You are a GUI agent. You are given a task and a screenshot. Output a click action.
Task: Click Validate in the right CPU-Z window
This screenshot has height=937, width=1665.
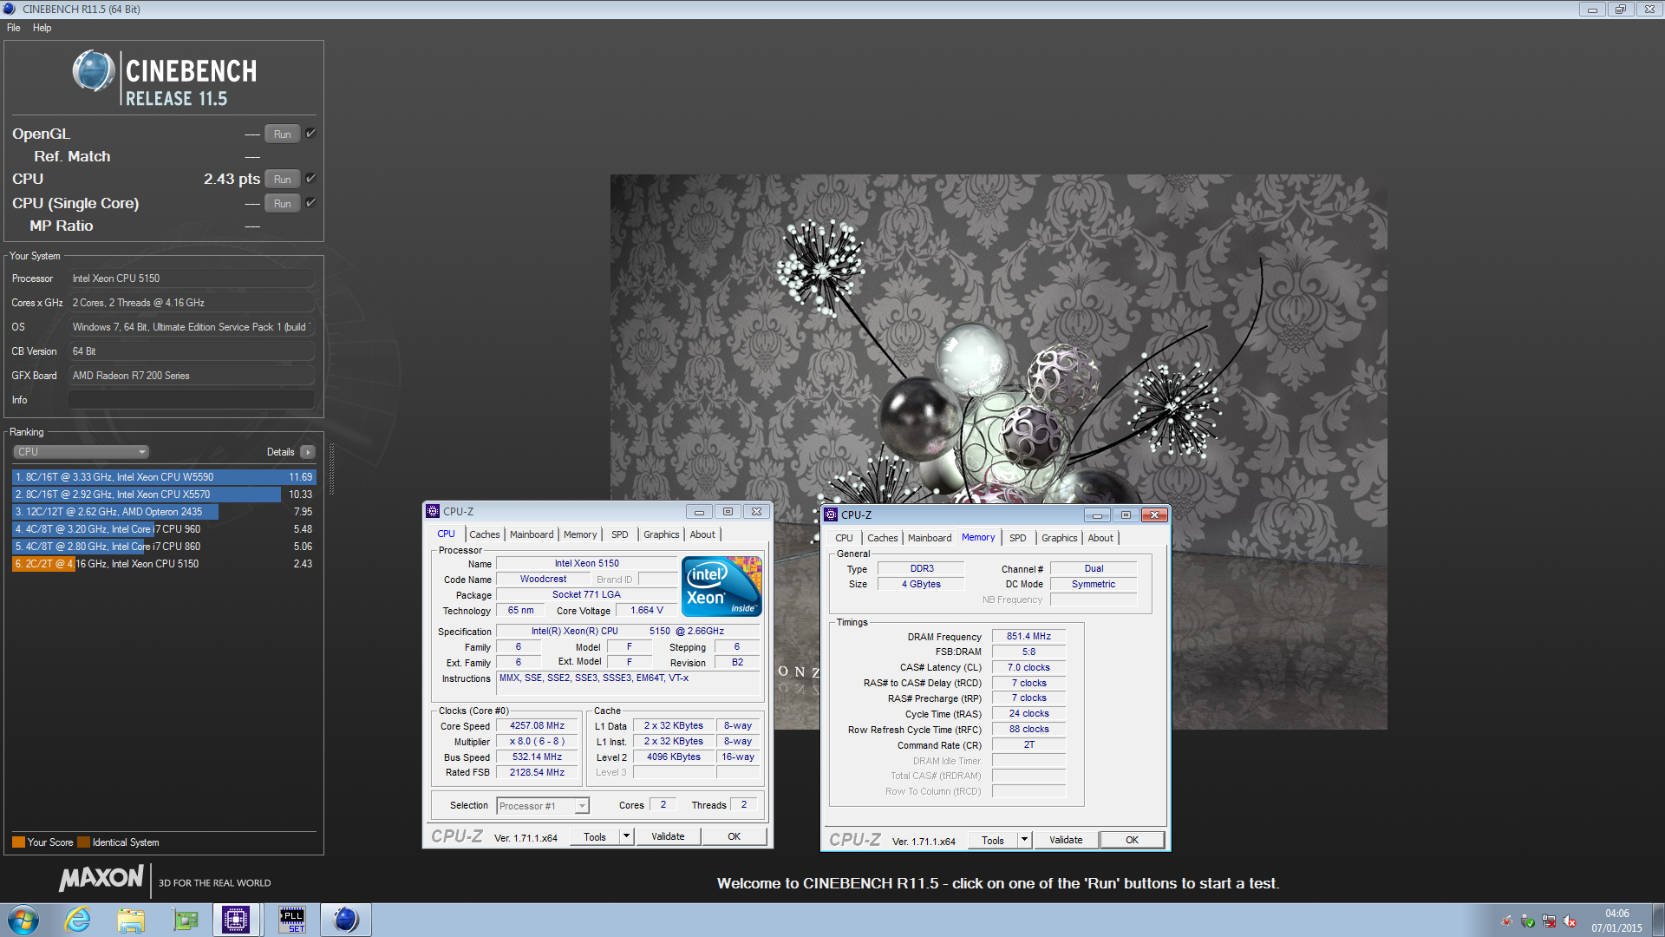[x=1066, y=840]
